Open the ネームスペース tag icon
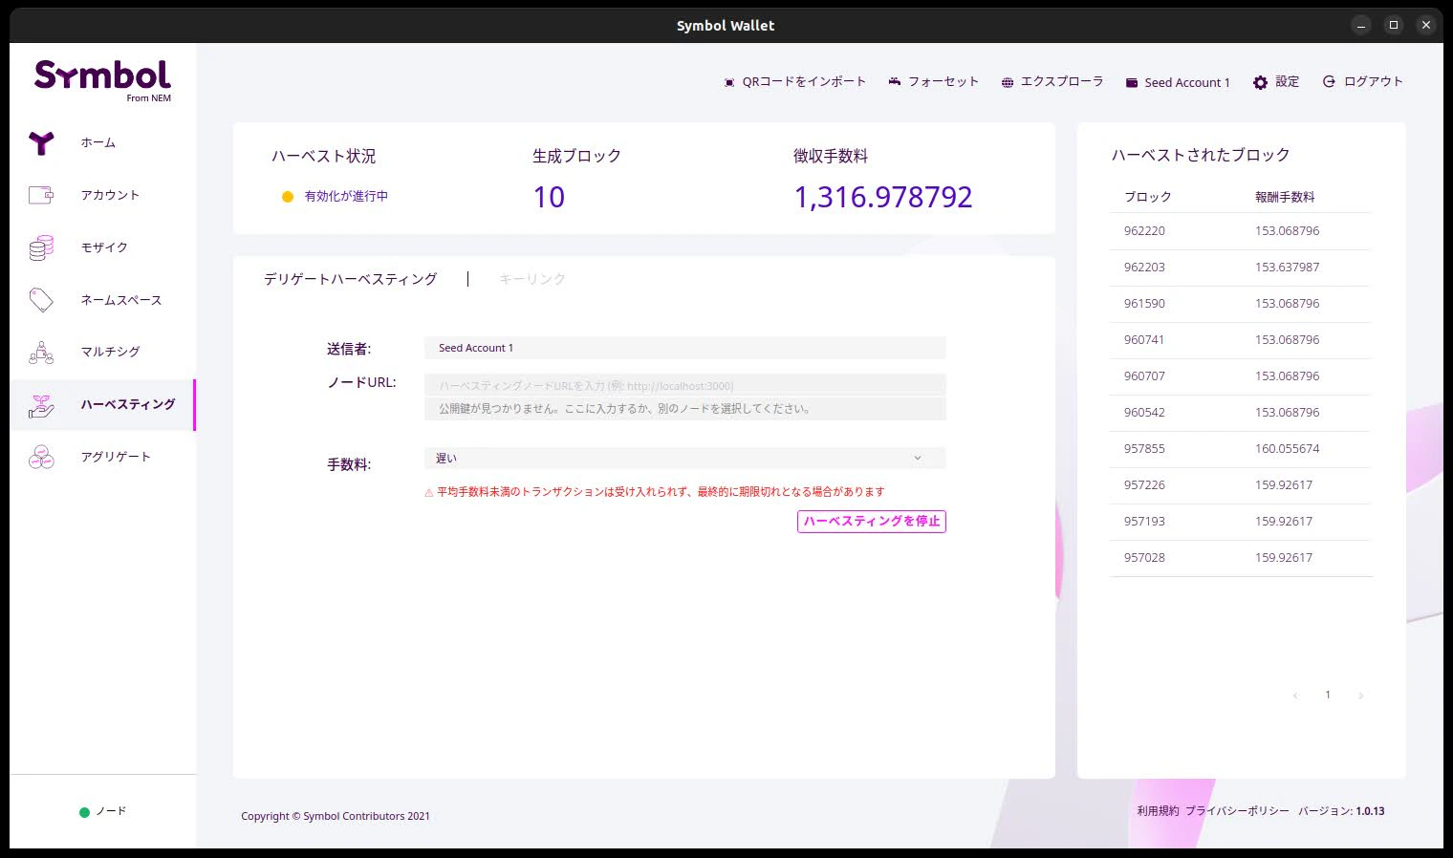1453x858 pixels. 41,300
